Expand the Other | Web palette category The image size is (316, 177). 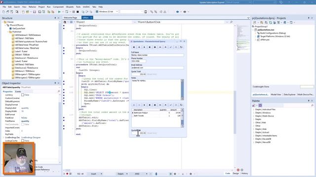click(x=254, y=122)
